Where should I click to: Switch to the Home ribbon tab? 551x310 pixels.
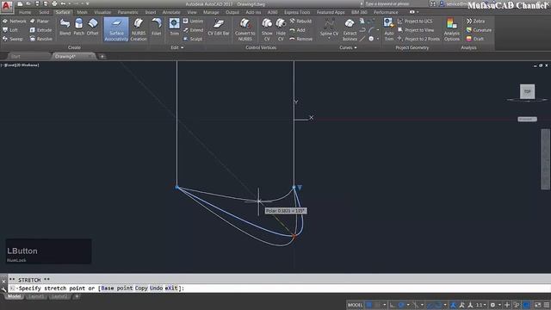point(25,12)
